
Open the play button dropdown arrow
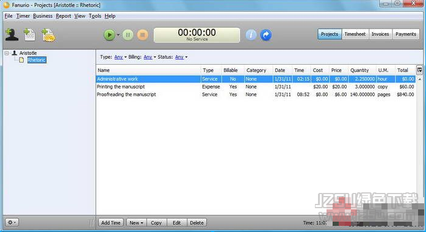pos(118,35)
